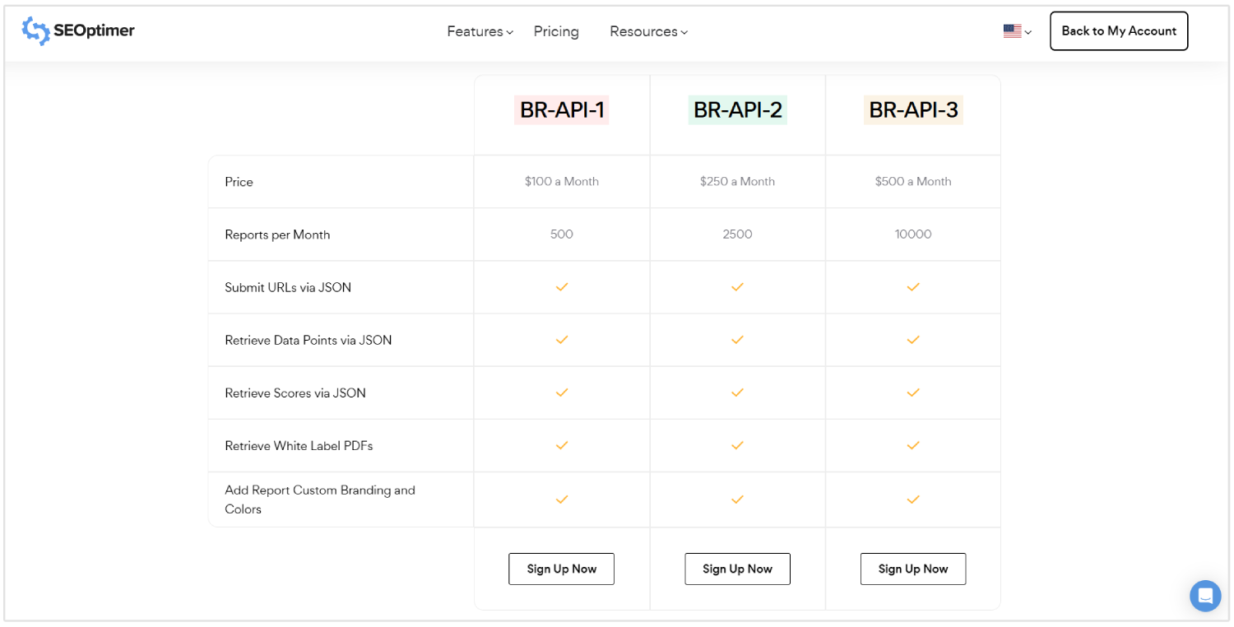Click the Retrieve Data Points checkmark under BR-API-1
Screen dimensions: 1234x627
[561, 340]
